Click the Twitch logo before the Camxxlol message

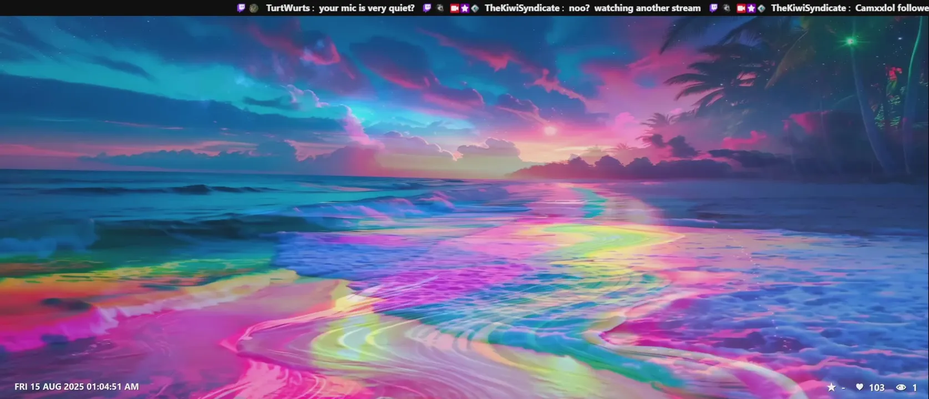(x=714, y=8)
